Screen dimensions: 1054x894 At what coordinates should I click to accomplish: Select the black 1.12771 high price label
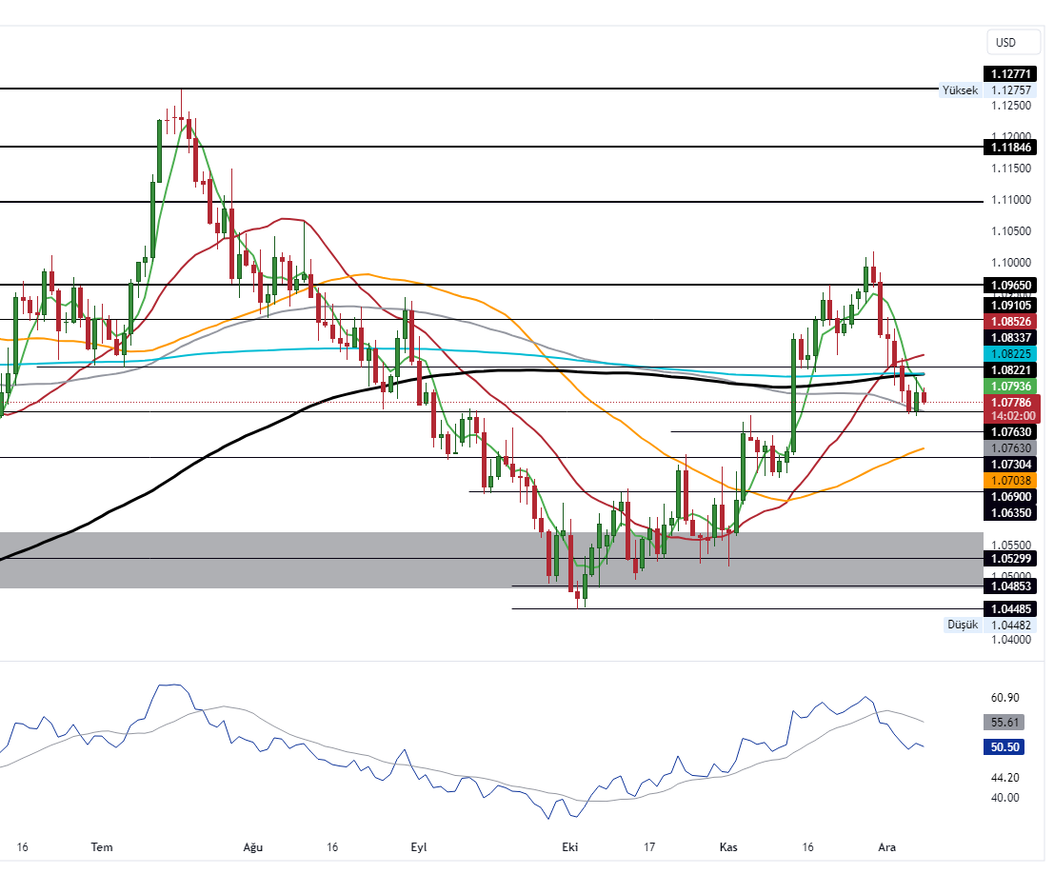pyautogui.click(x=1009, y=74)
